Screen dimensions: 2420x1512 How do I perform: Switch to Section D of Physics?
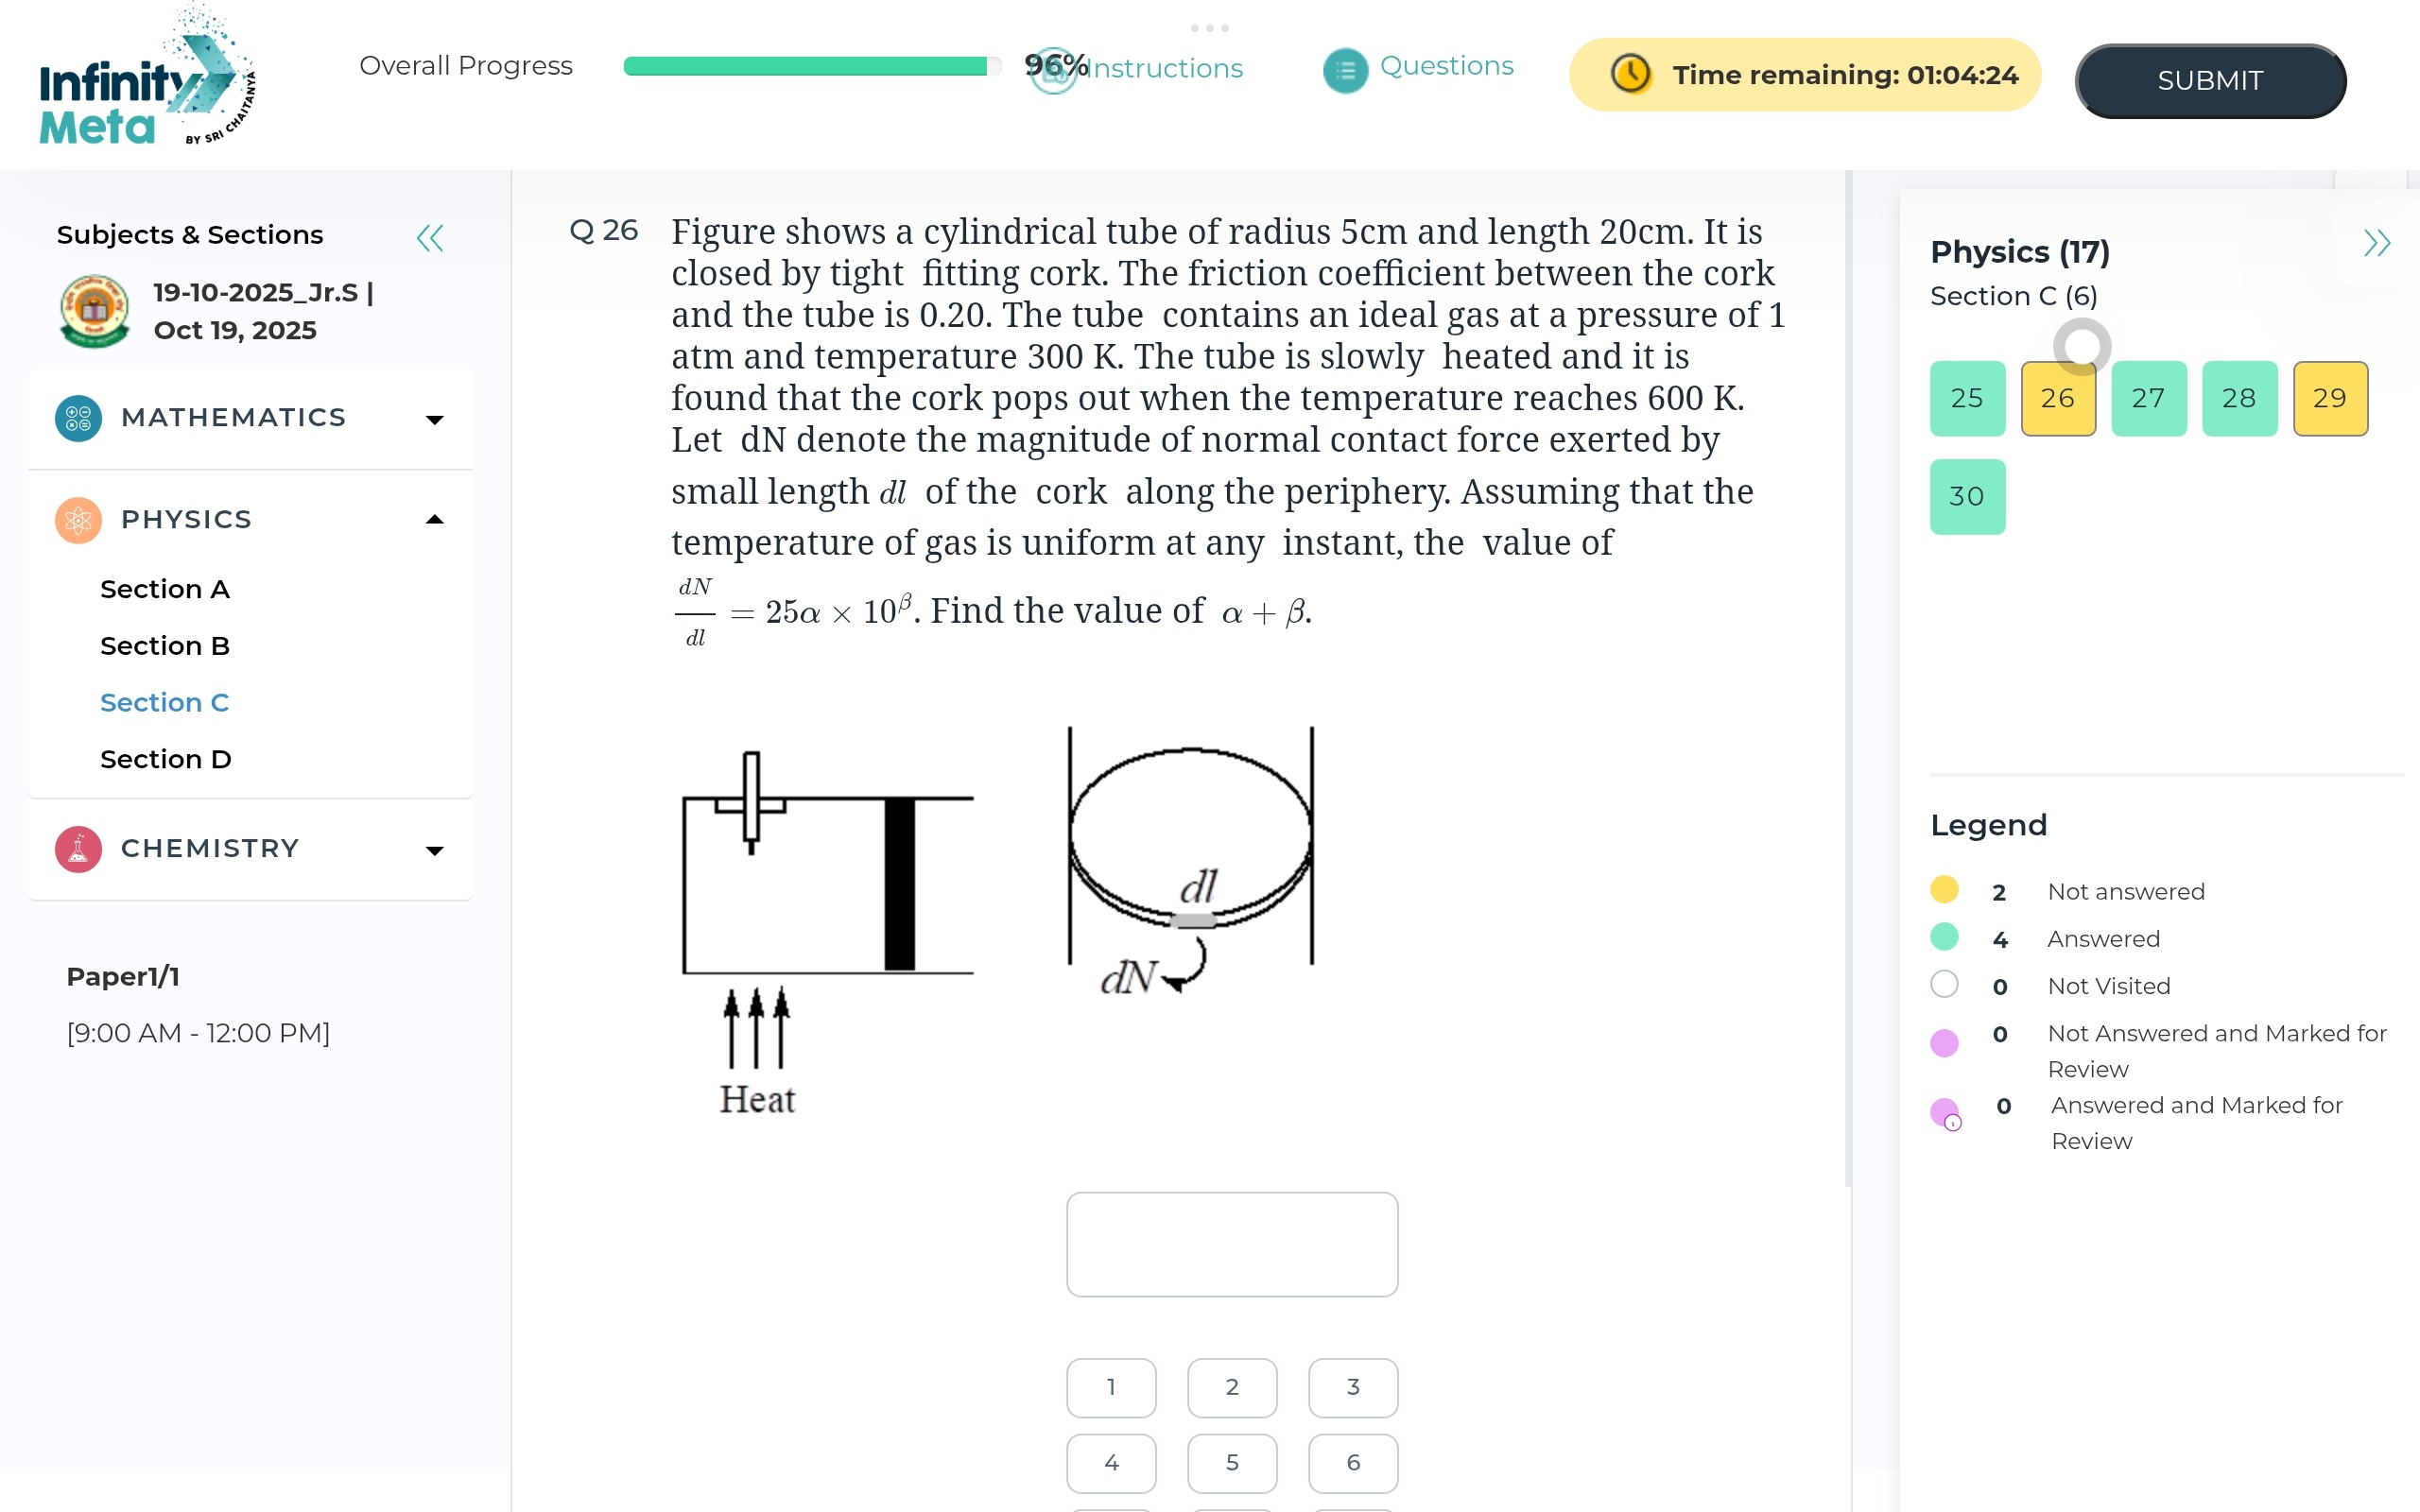click(166, 759)
